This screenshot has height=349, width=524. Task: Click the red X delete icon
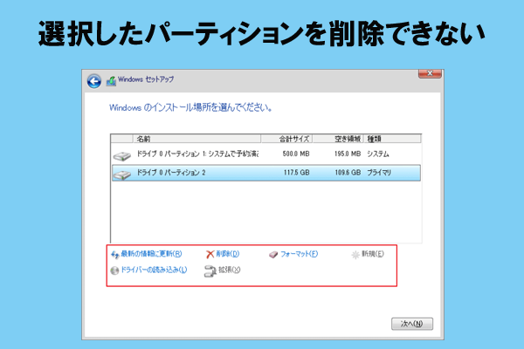coord(210,255)
